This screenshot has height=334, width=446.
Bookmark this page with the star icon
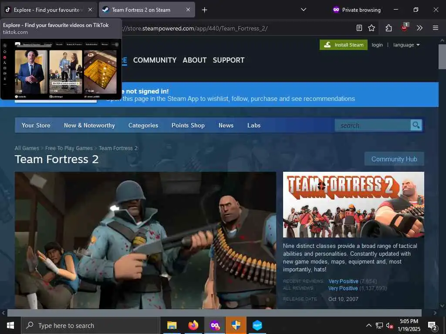[x=372, y=28]
